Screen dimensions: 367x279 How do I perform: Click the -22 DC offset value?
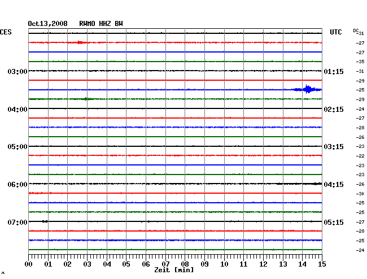click(360, 156)
